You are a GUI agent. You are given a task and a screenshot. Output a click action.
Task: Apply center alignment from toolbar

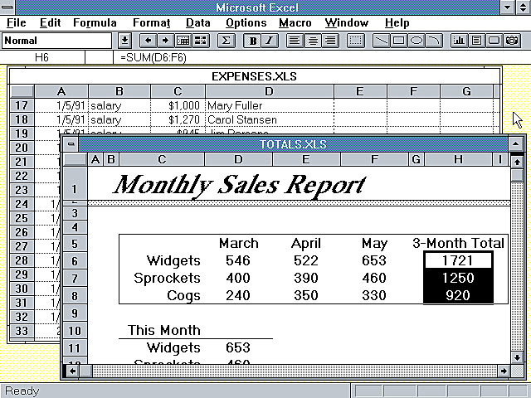[x=313, y=41]
